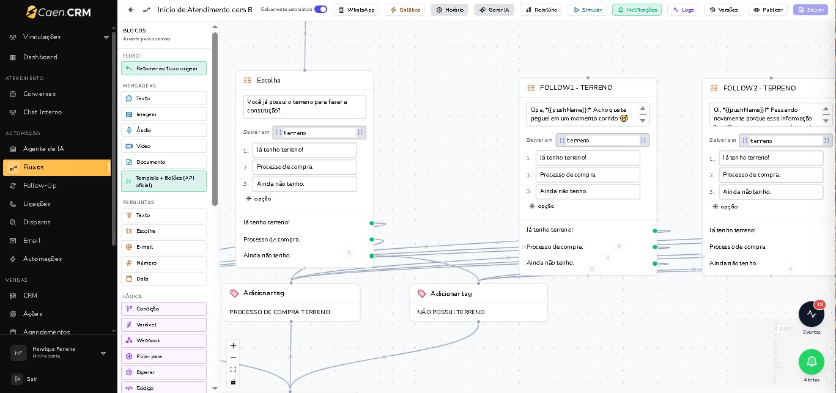Image resolution: width=836 pixels, height=393 pixels.
Task: Select the E-mail question block
Action: tap(164, 247)
